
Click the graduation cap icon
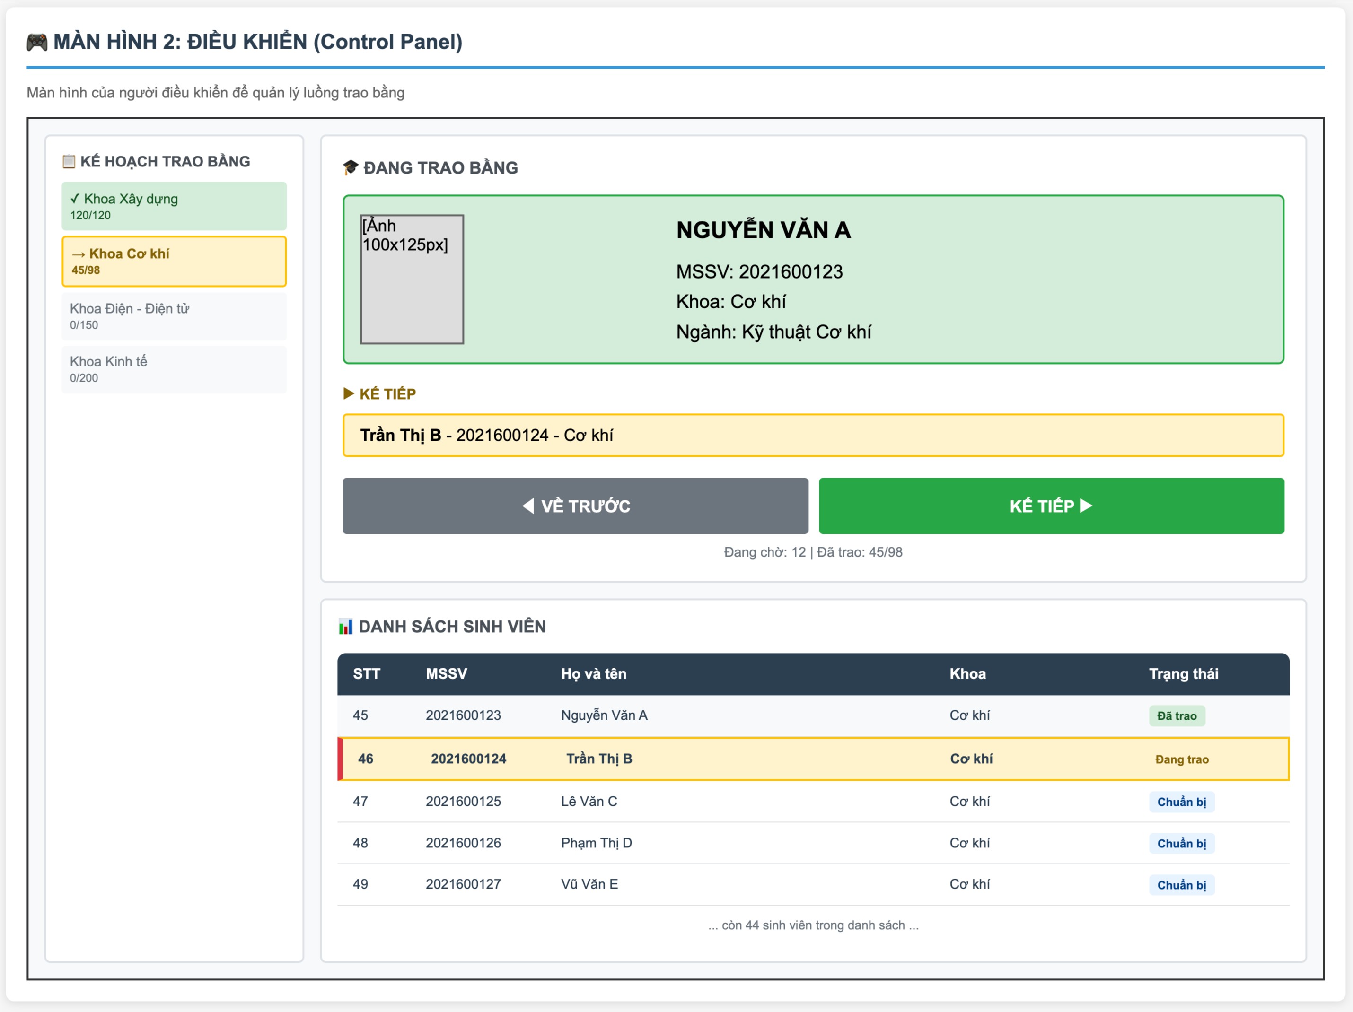tap(350, 167)
